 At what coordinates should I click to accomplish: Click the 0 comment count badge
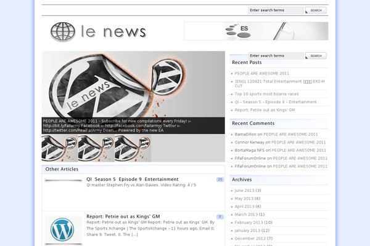click(x=220, y=216)
